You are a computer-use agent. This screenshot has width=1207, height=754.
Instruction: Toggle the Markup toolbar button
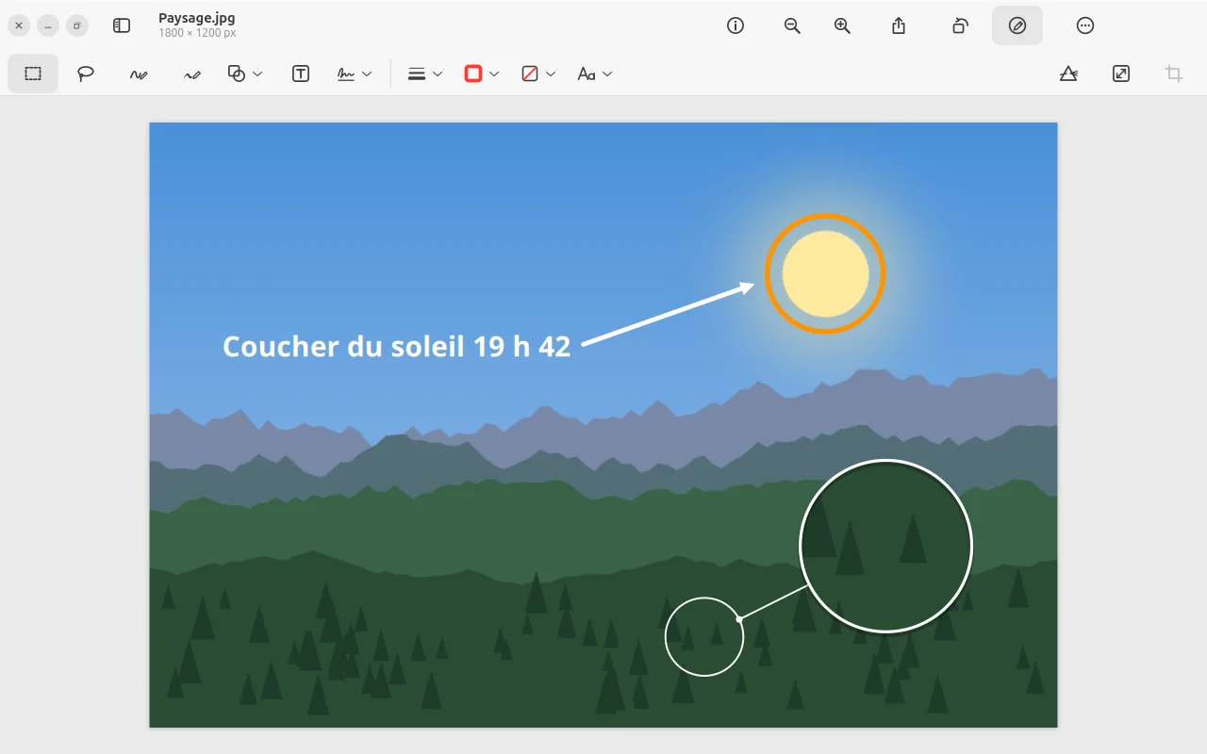[x=1017, y=25]
